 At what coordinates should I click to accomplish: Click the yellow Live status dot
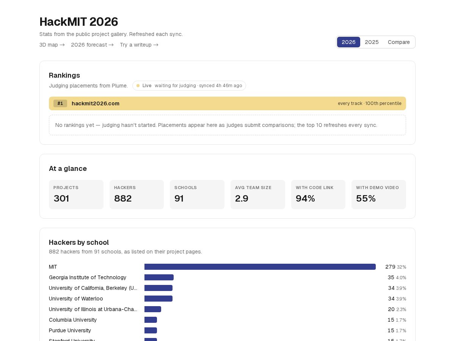(x=138, y=86)
